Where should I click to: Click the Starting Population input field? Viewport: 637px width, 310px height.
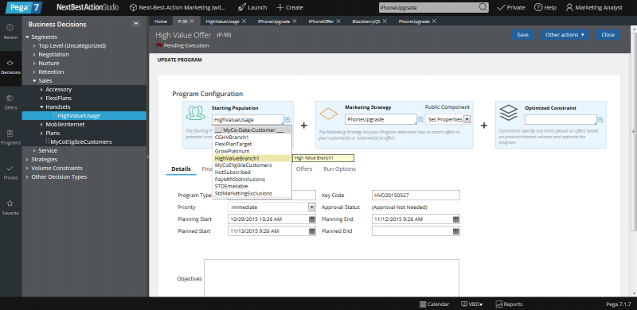coord(248,120)
